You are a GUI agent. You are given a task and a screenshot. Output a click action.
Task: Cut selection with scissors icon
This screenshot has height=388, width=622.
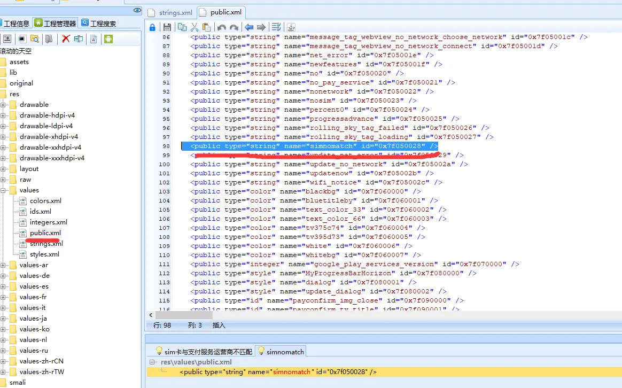[195, 27]
